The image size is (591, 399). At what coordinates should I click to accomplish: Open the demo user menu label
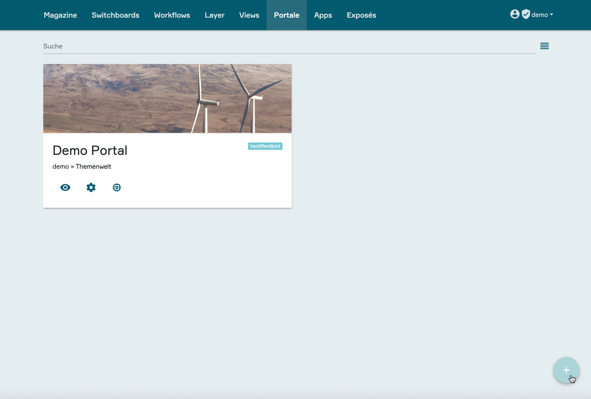[x=539, y=15]
